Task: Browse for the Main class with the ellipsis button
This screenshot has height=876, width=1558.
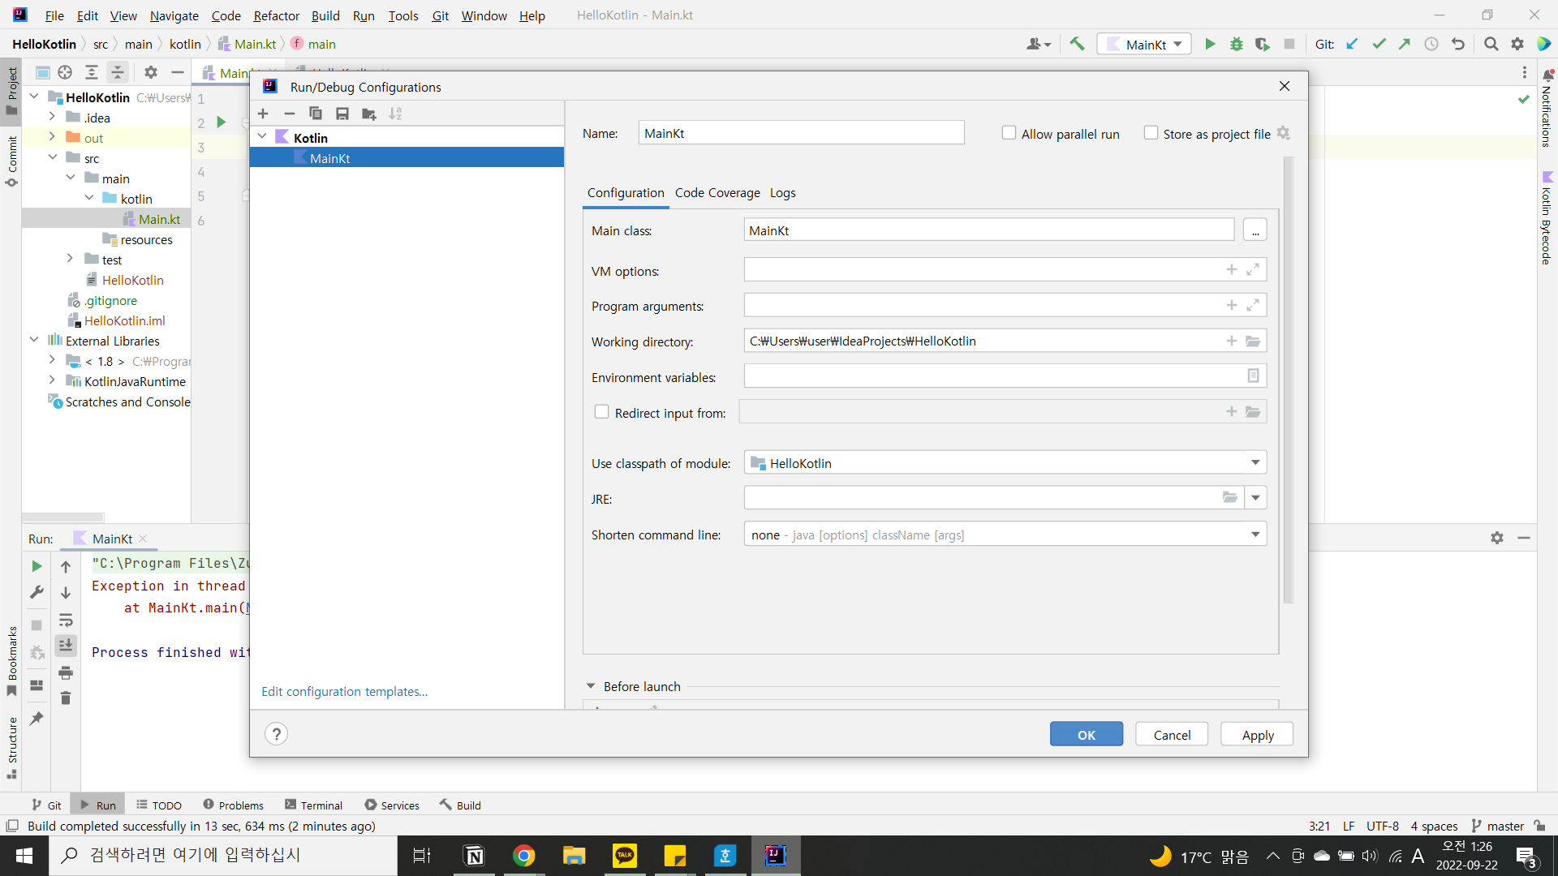Action: tap(1255, 230)
